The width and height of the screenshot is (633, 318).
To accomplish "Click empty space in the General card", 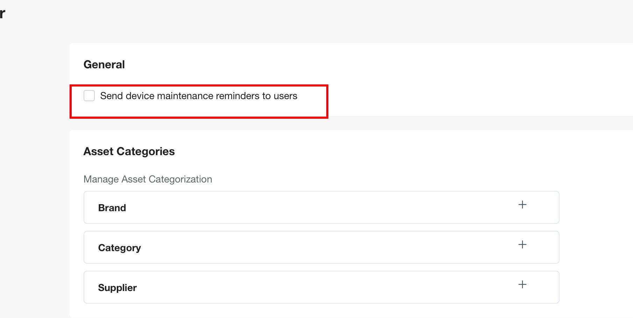I will coord(455,81).
